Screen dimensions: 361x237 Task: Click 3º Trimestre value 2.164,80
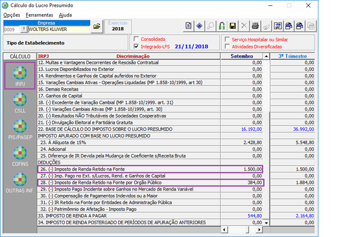[x=305, y=216]
